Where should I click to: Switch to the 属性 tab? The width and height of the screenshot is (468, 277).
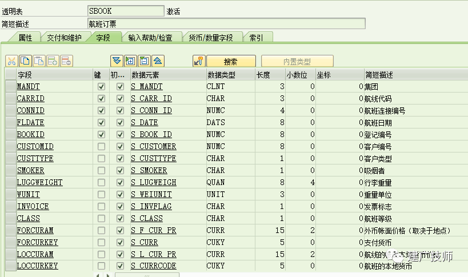click(25, 38)
